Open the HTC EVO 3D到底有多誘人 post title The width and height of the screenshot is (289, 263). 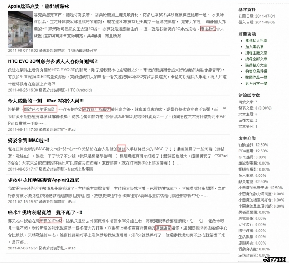click(x=53, y=61)
